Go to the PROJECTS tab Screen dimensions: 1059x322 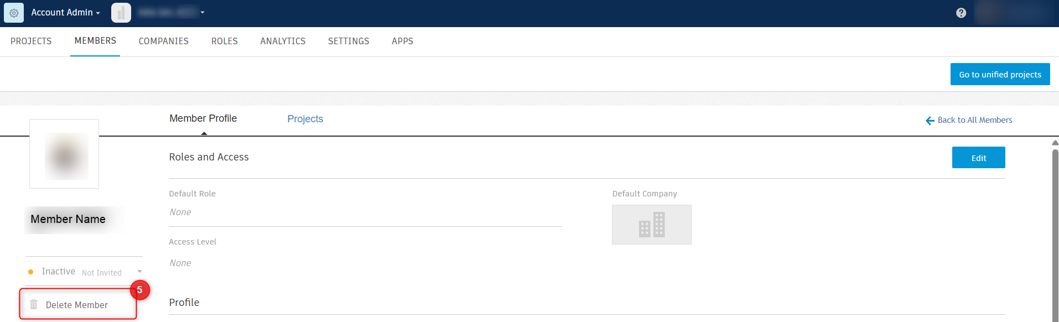pyautogui.click(x=31, y=41)
